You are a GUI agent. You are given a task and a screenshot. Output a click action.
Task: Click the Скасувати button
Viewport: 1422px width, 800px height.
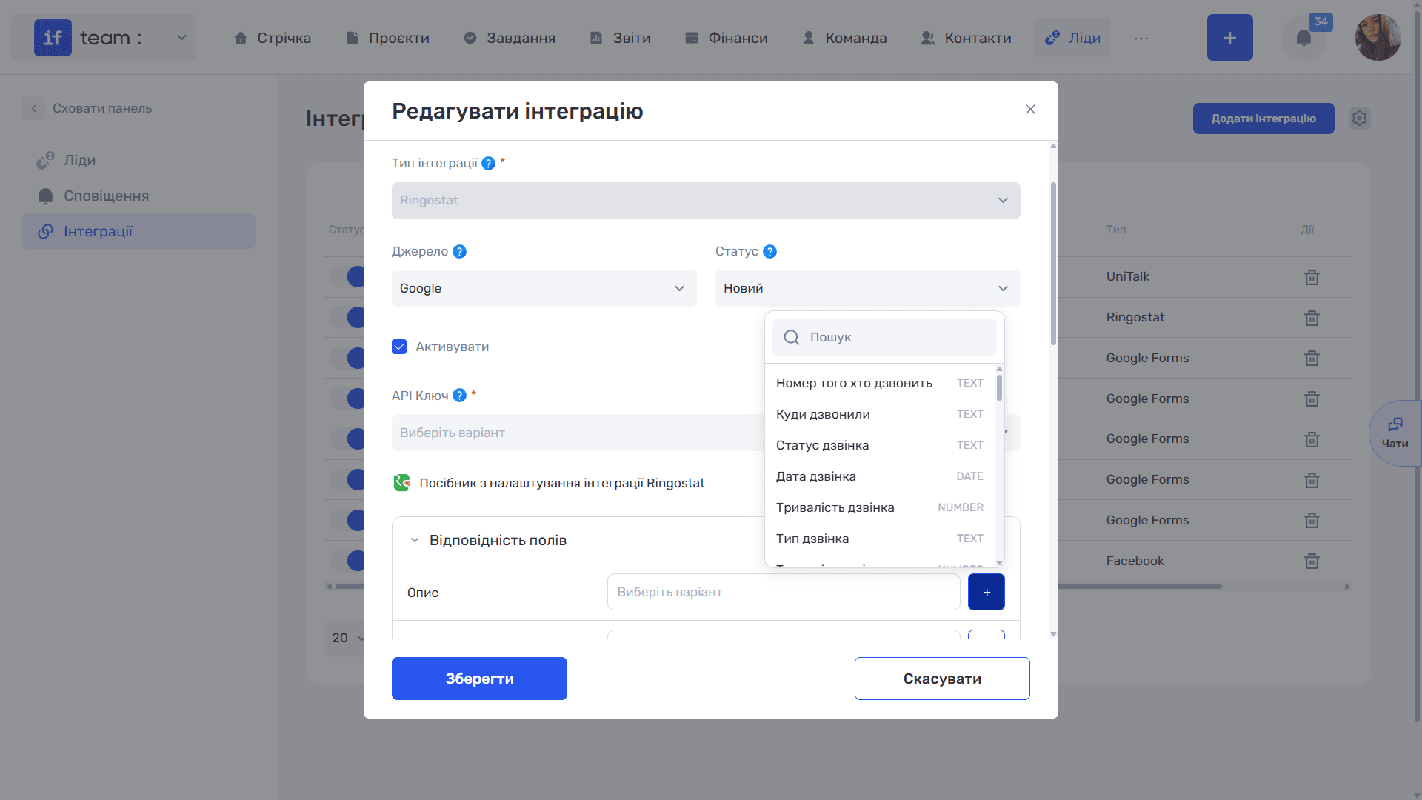pyautogui.click(x=942, y=679)
